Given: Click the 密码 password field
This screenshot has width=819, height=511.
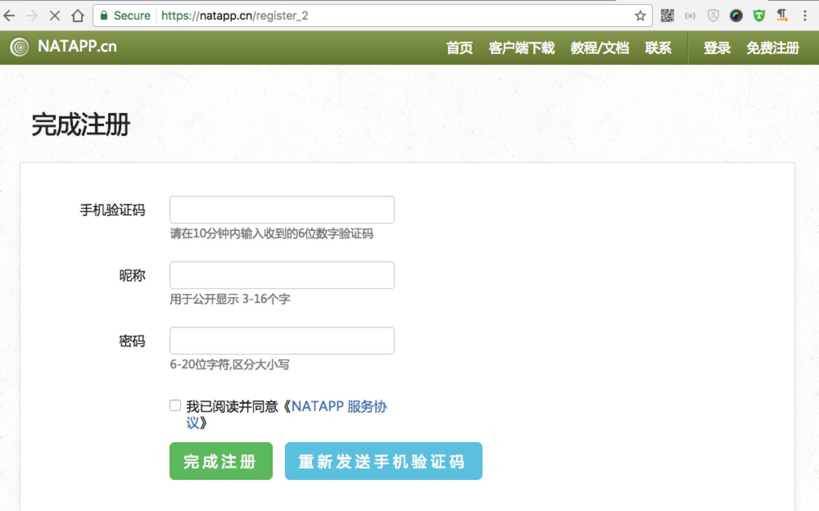Looking at the screenshot, I should point(282,341).
